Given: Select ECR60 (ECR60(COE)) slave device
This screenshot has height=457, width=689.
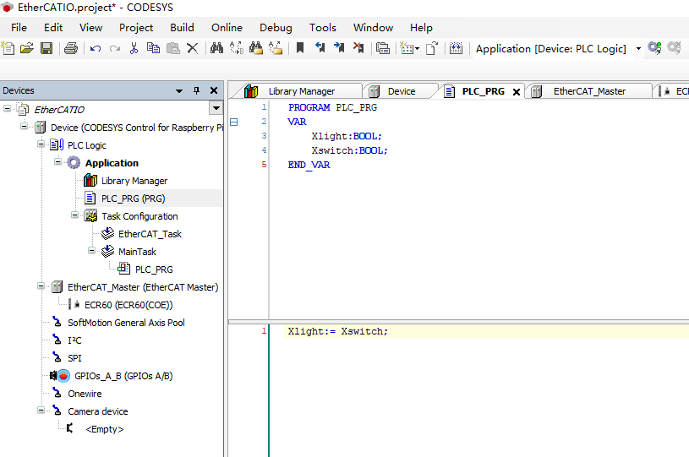Looking at the screenshot, I should pos(129,305).
